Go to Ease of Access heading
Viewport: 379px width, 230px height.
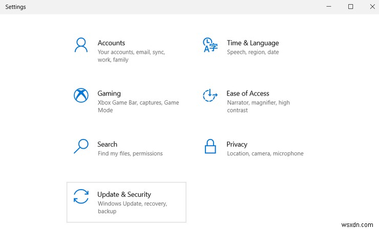point(247,94)
